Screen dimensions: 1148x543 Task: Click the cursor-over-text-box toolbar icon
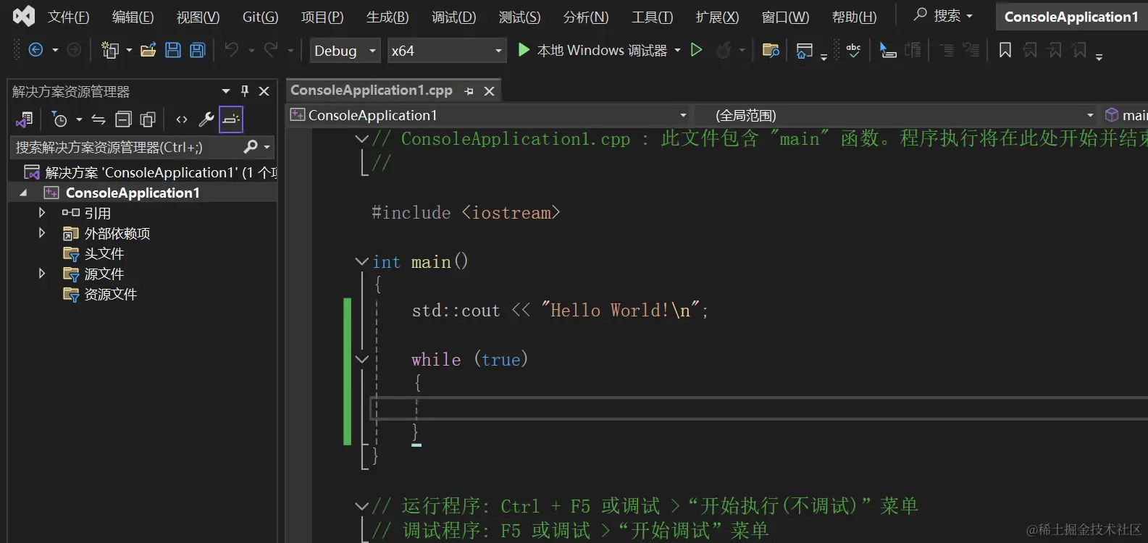coord(887,50)
